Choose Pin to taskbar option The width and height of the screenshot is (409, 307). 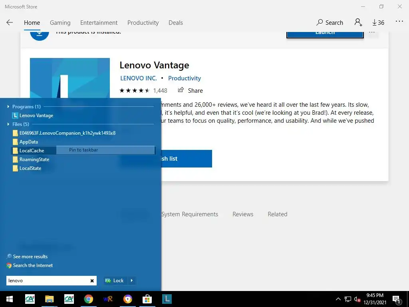click(105, 150)
